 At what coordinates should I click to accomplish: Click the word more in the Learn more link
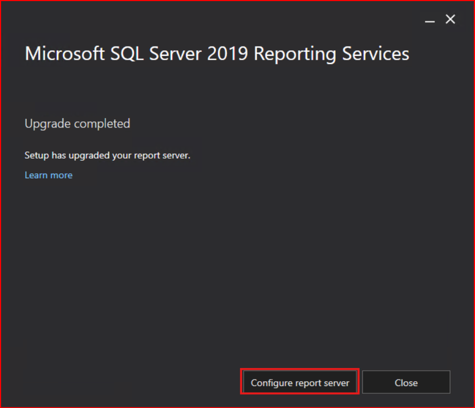tap(62, 175)
